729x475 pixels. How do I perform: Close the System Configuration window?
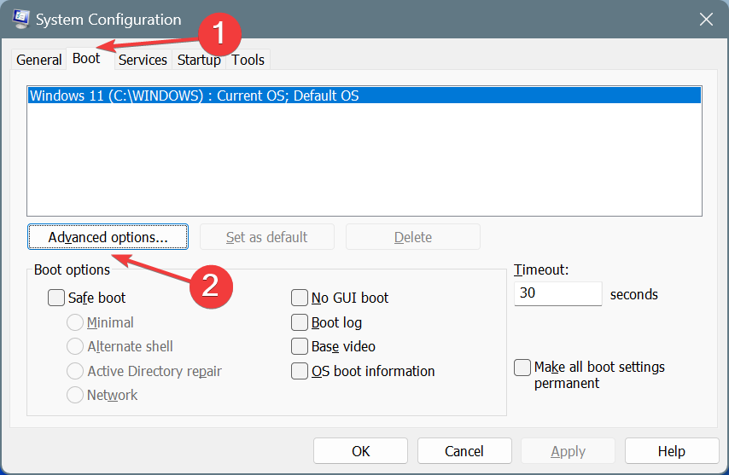point(705,19)
